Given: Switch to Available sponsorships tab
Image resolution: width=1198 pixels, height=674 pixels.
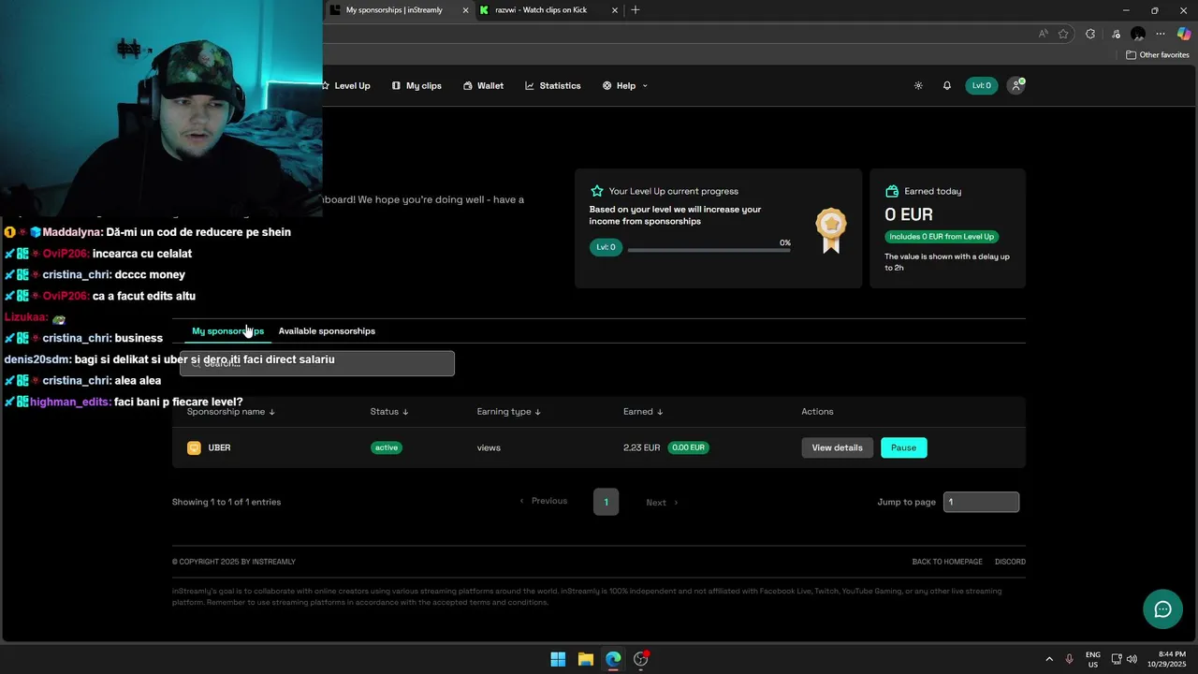Looking at the screenshot, I should pyautogui.click(x=327, y=330).
